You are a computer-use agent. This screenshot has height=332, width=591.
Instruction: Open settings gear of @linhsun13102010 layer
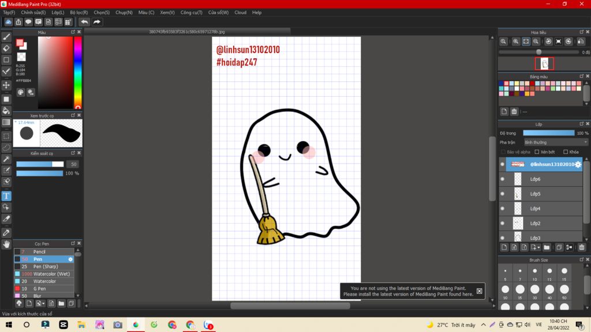point(578,164)
